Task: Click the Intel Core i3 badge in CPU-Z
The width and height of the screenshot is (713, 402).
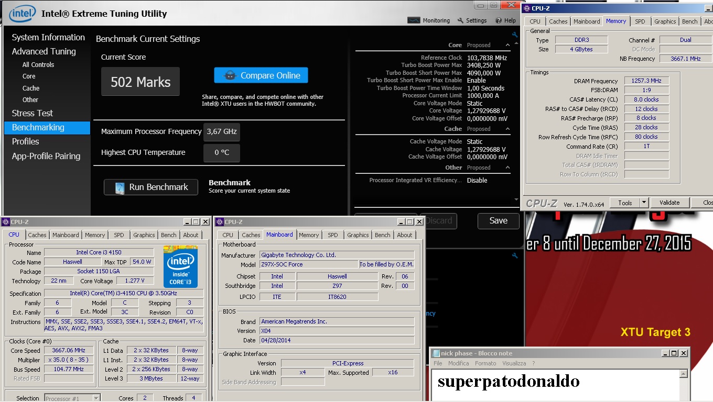Action: (x=180, y=266)
